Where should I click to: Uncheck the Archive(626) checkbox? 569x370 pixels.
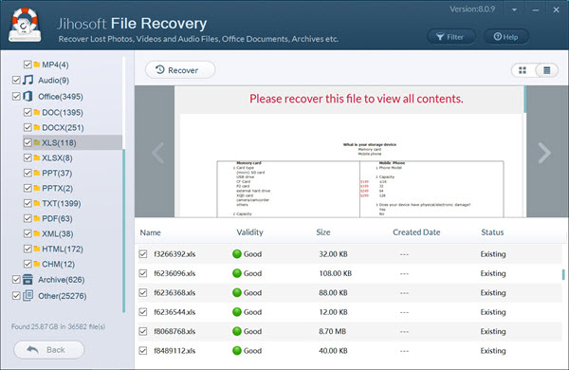coord(16,279)
